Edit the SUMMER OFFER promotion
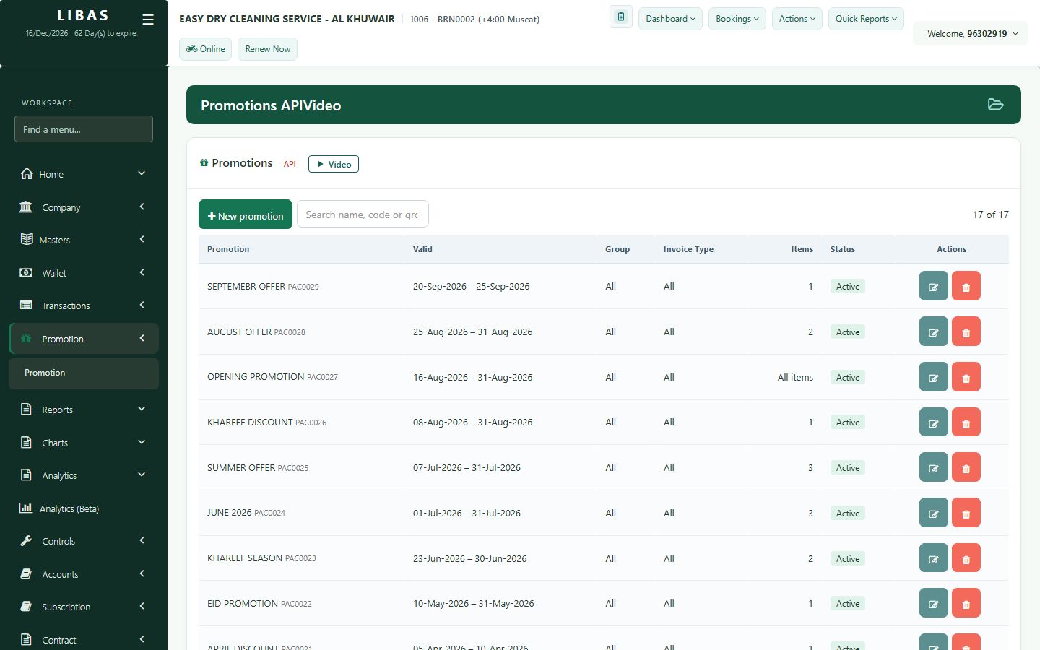 tap(934, 467)
